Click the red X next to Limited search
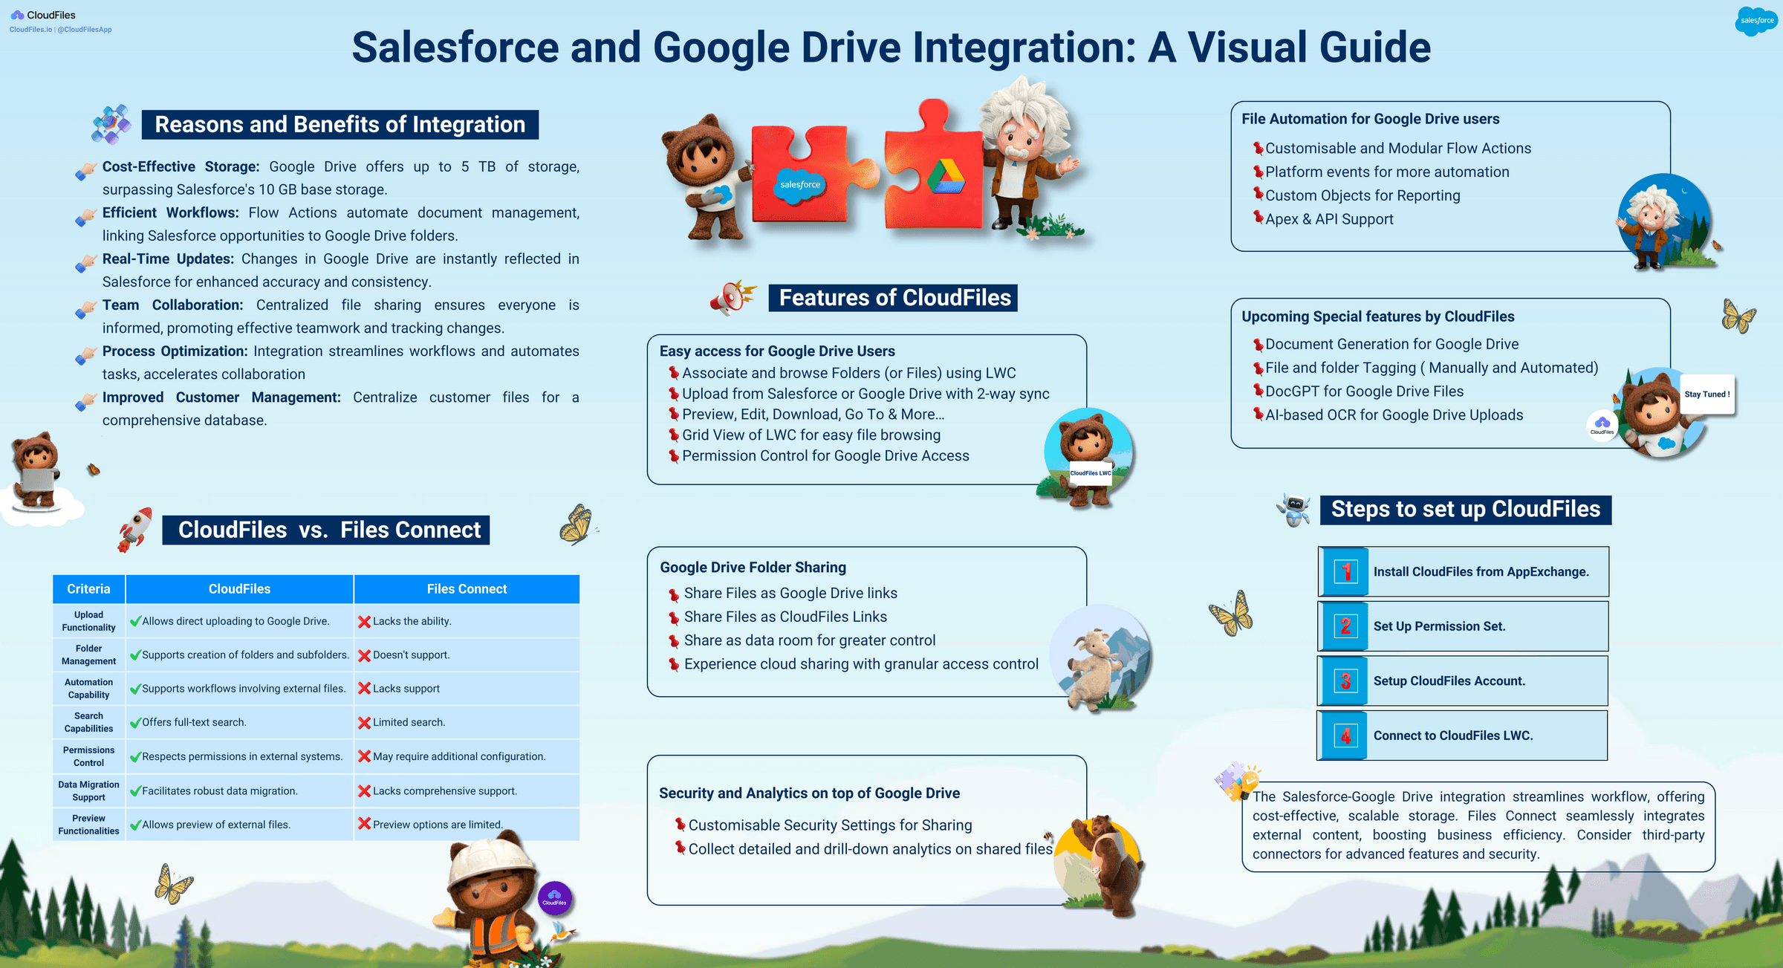 [364, 722]
